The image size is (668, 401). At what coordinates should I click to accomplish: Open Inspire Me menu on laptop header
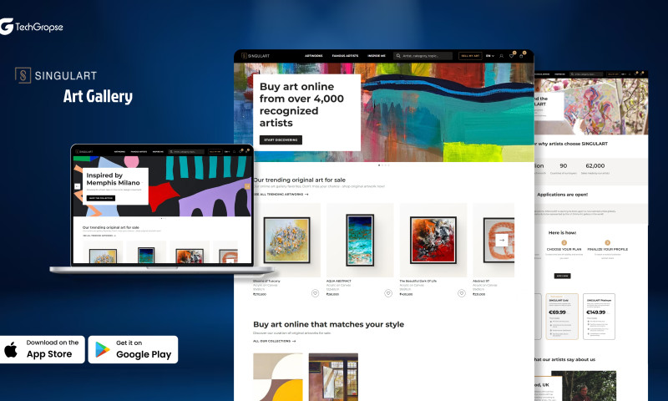tap(158, 152)
